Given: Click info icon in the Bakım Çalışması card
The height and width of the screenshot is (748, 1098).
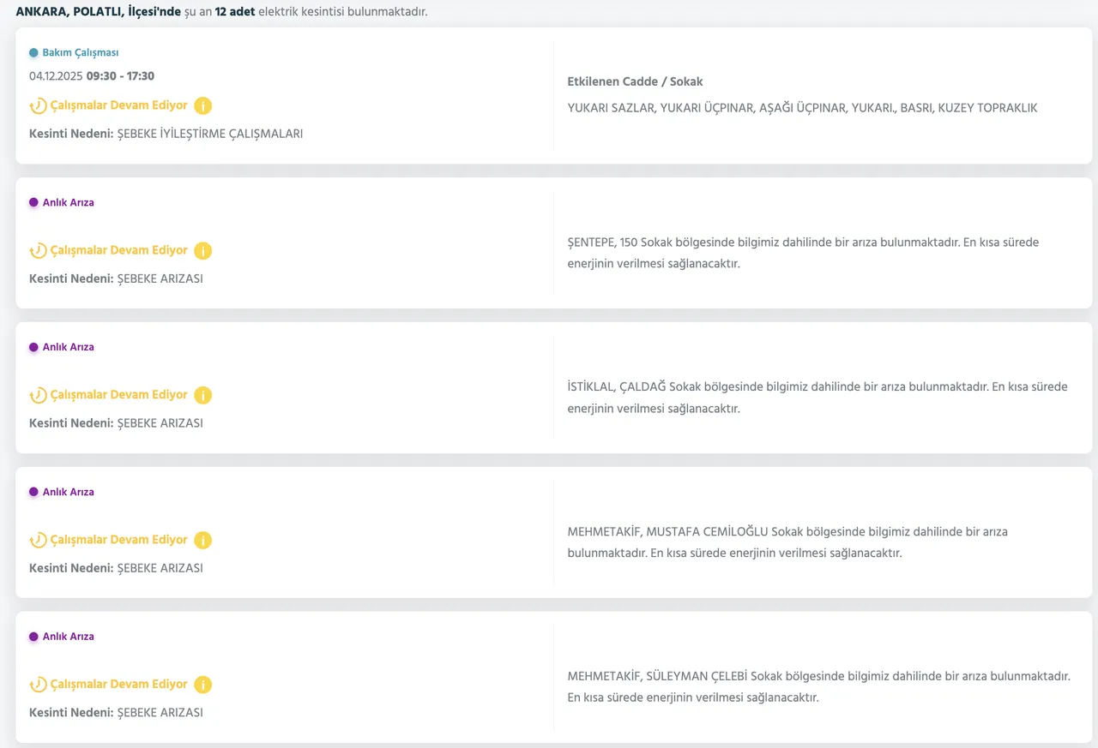Looking at the screenshot, I should (202, 106).
